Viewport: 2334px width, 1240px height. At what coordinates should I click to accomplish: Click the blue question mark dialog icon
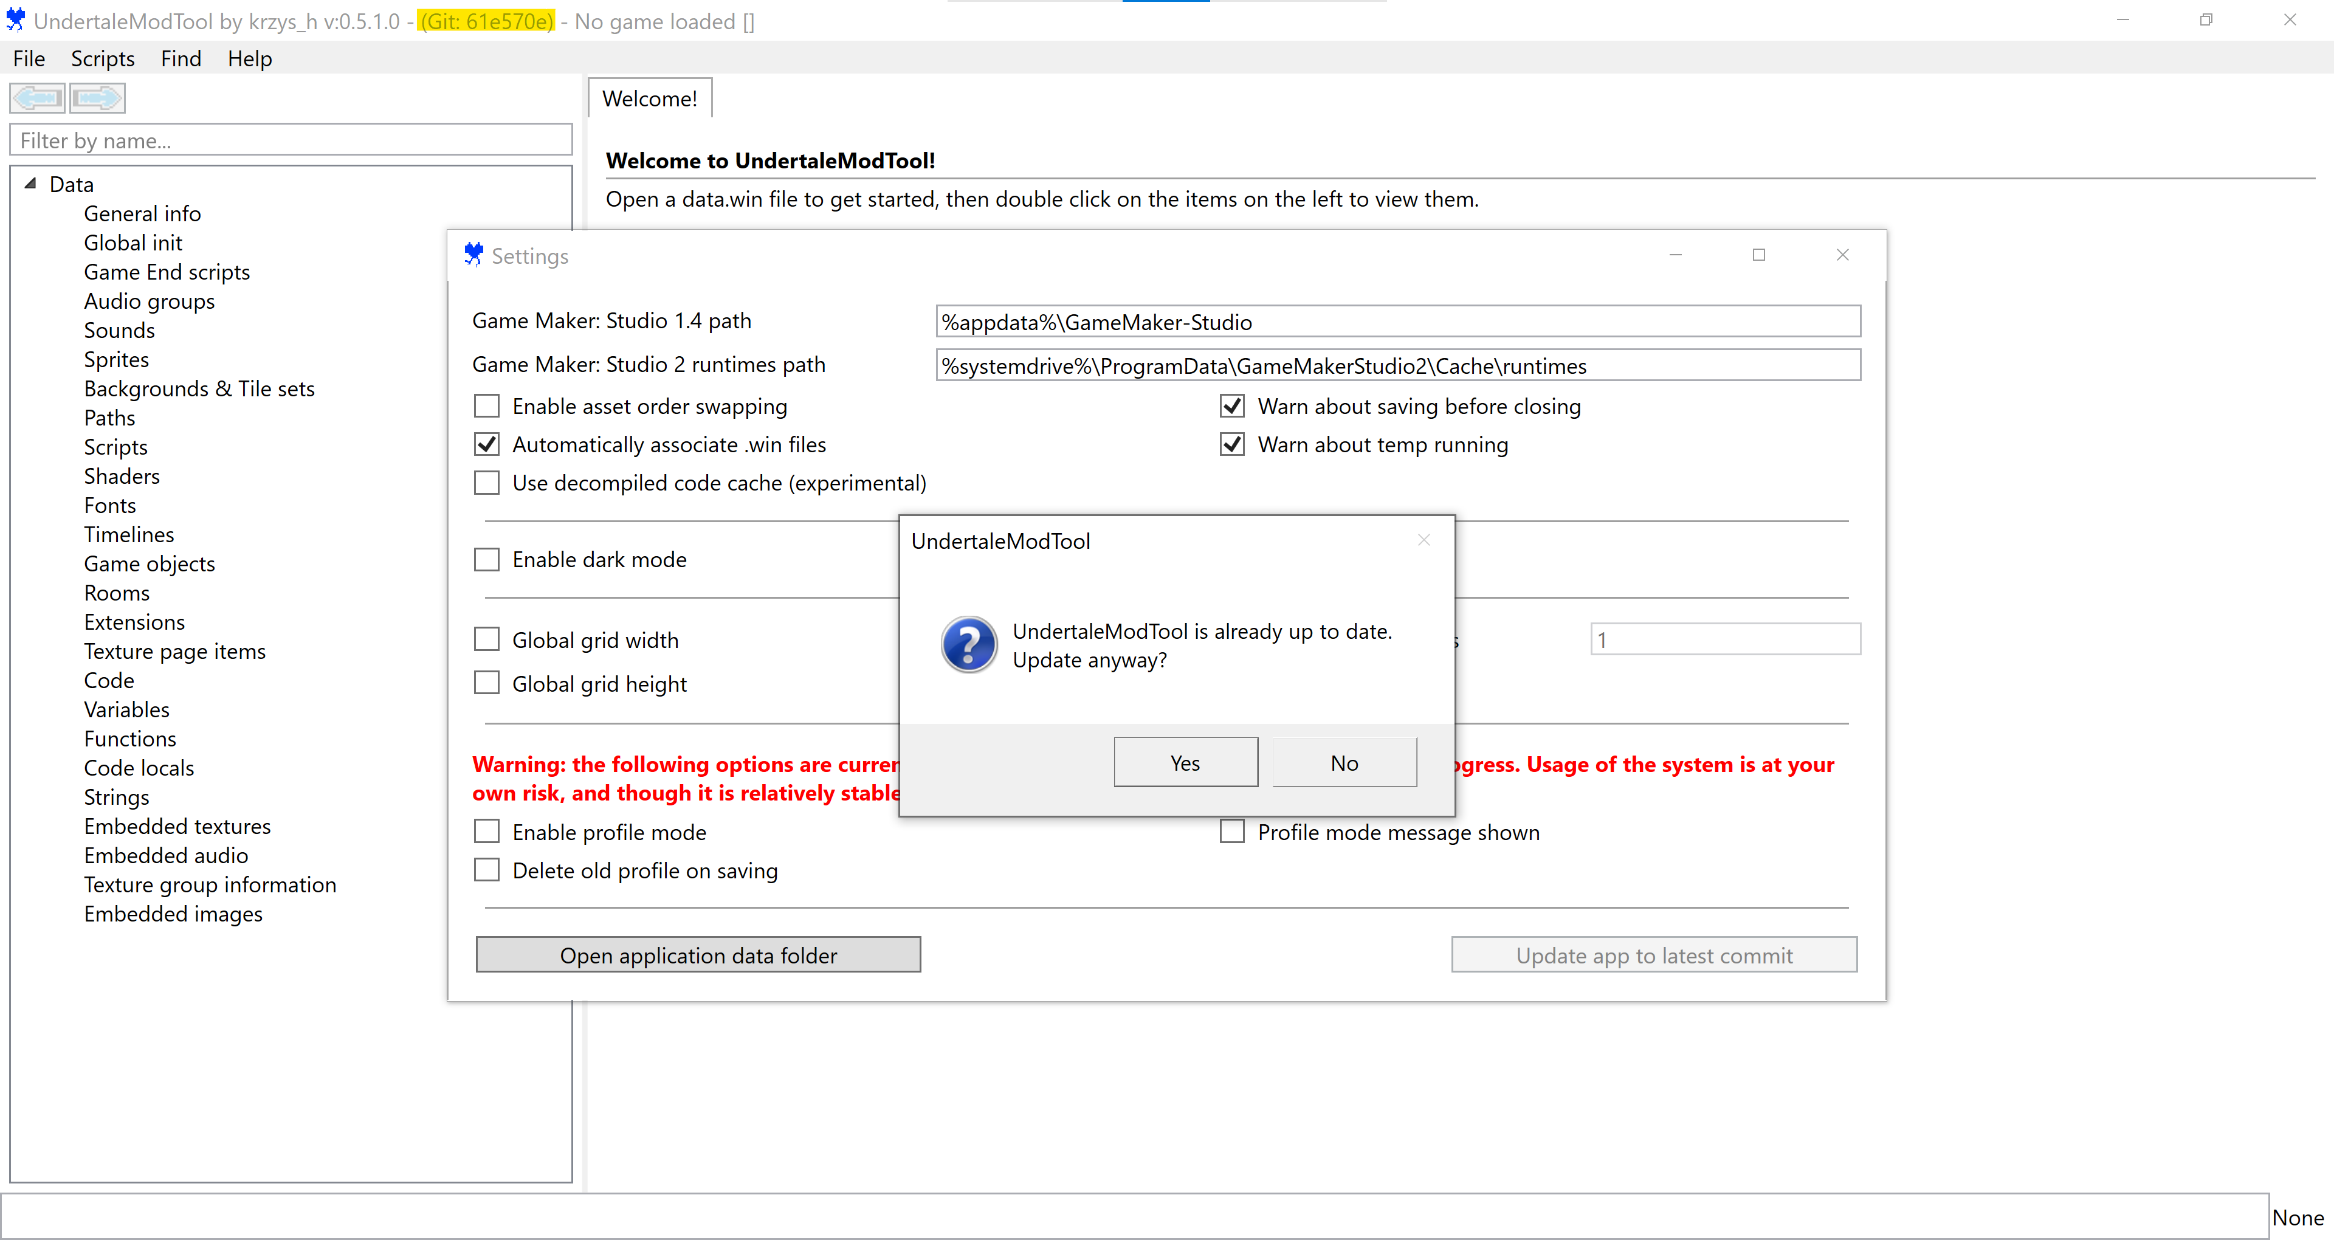(969, 644)
